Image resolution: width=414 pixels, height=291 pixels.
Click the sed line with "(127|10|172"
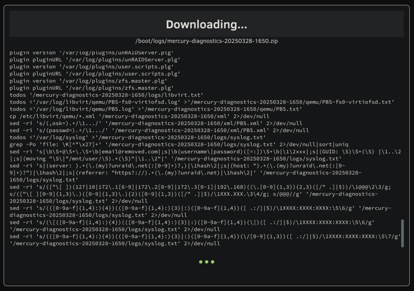tap(200, 187)
